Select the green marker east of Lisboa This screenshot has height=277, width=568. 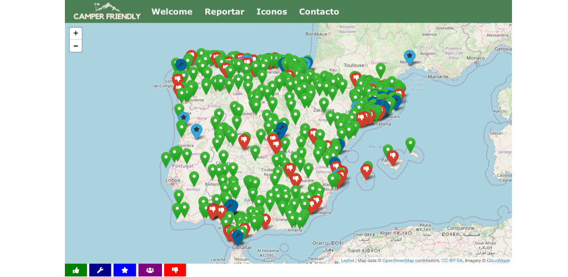(x=194, y=177)
